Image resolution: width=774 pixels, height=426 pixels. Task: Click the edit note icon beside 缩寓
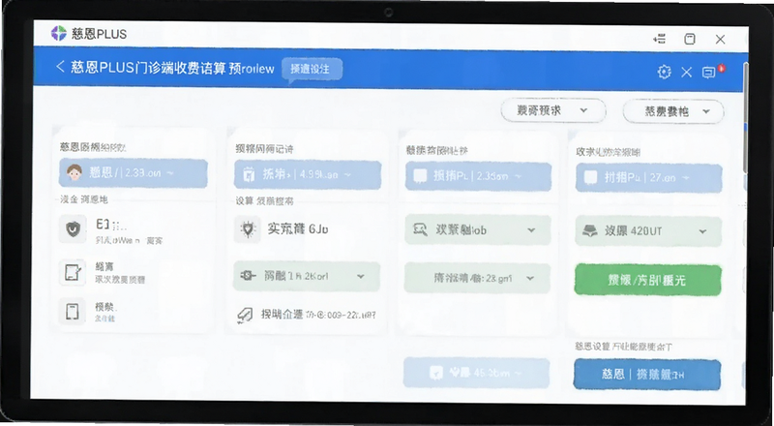73,272
